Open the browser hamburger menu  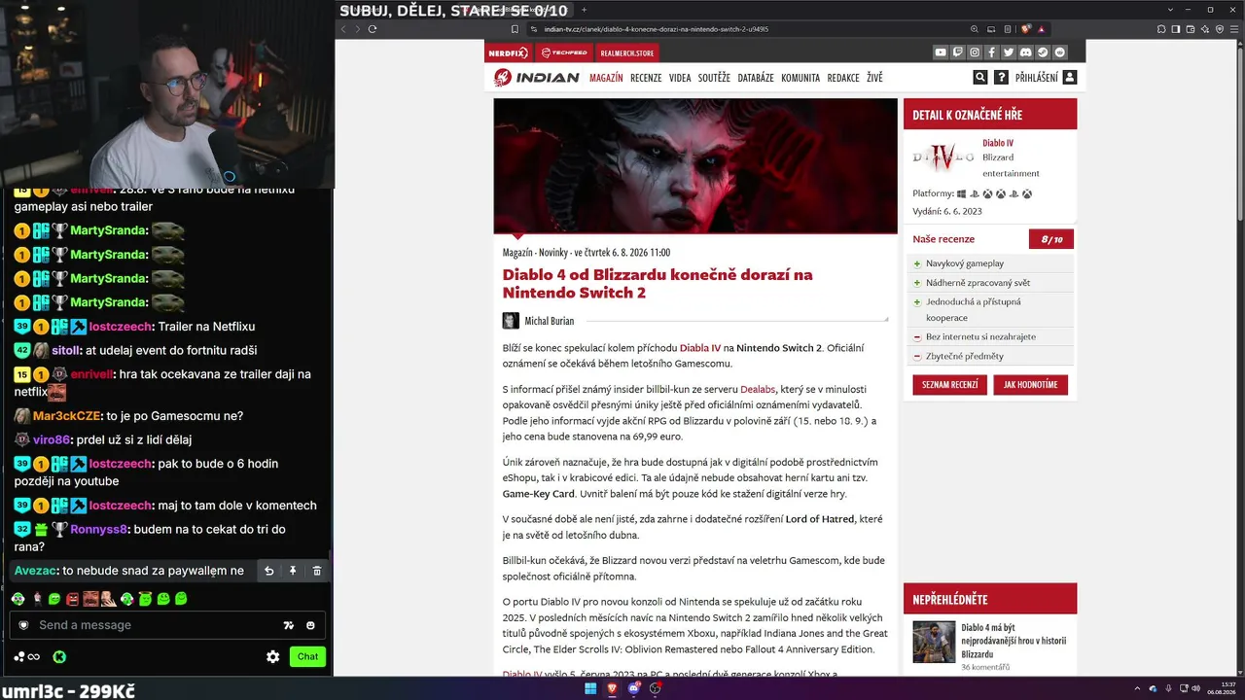pyautogui.click(x=1234, y=29)
